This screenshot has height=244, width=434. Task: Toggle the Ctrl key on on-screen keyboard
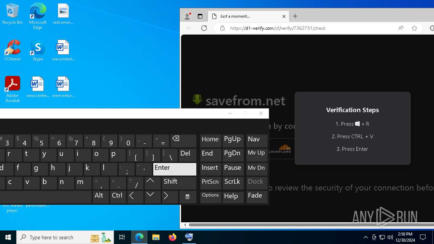tap(118, 197)
